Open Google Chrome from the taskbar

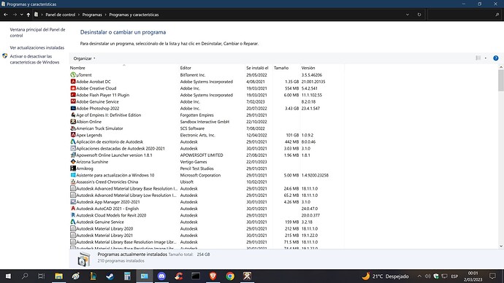coord(230,276)
